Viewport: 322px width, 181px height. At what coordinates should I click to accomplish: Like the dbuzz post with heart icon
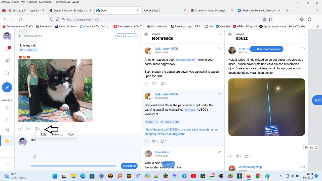(x=237, y=156)
